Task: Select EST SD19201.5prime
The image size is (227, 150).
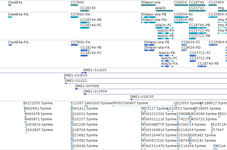Action: point(84,114)
